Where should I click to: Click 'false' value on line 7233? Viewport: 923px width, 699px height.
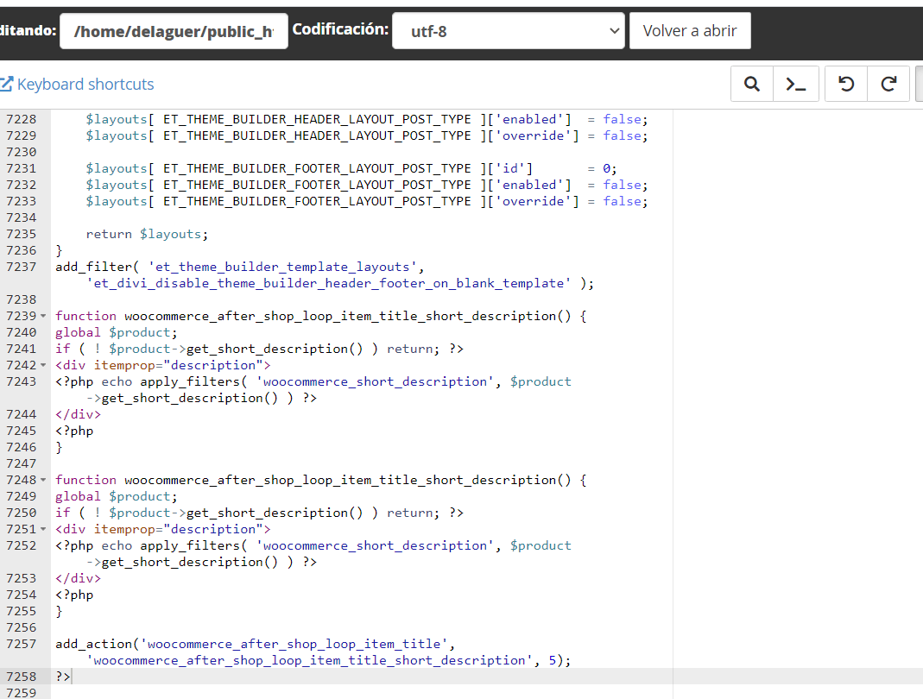point(622,201)
